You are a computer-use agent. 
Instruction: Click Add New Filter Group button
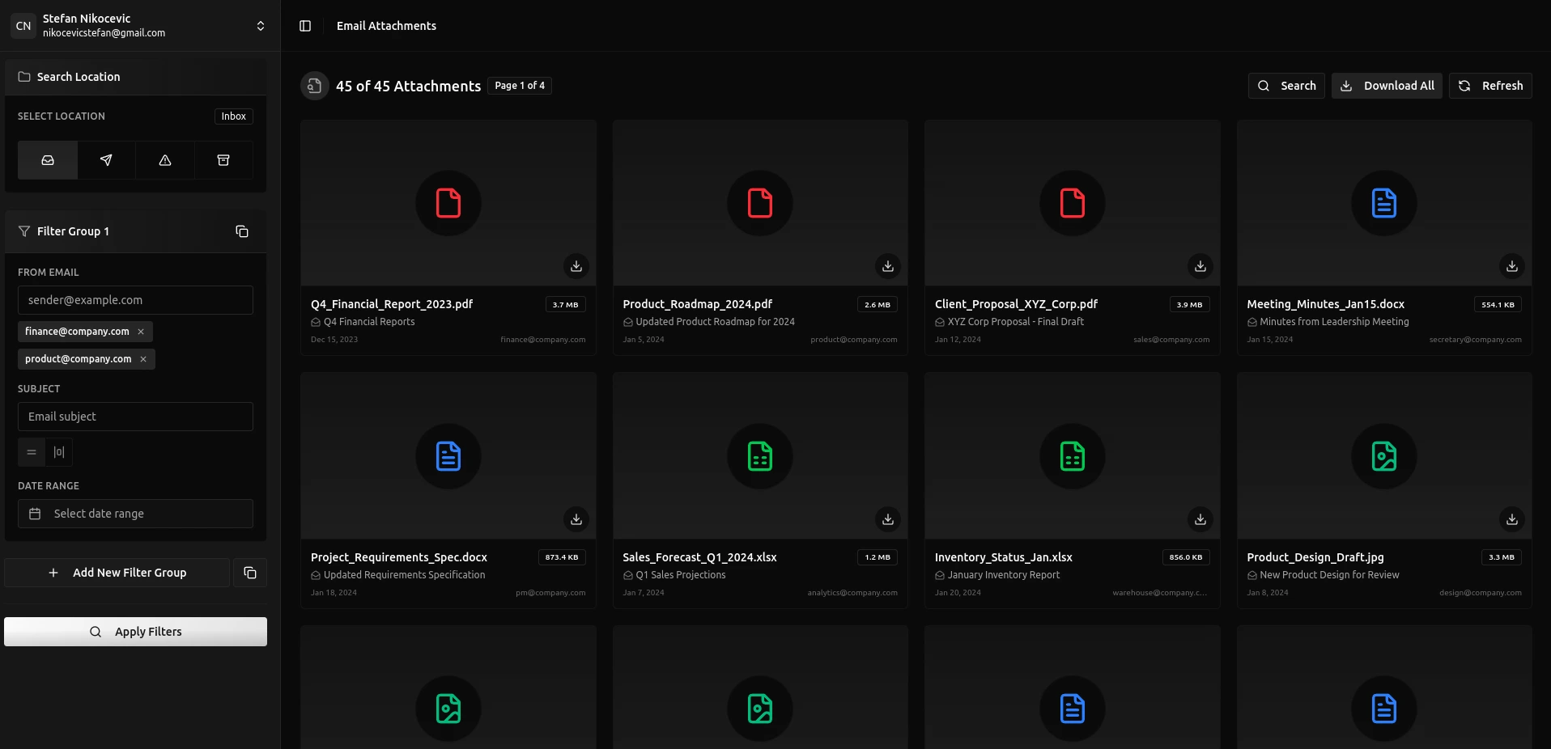click(x=117, y=573)
